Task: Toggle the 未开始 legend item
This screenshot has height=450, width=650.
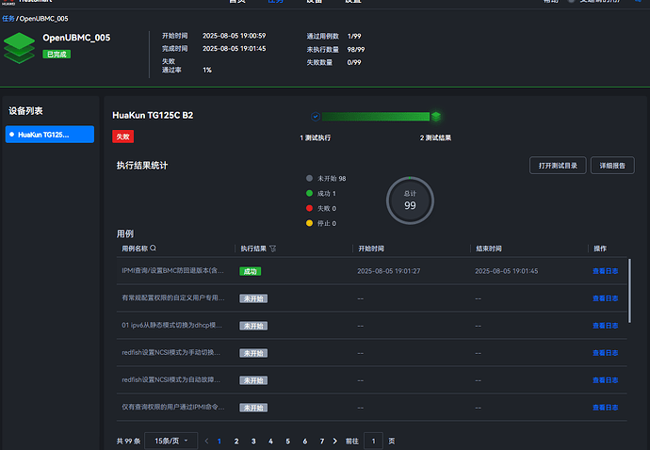Action: click(327, 178)
